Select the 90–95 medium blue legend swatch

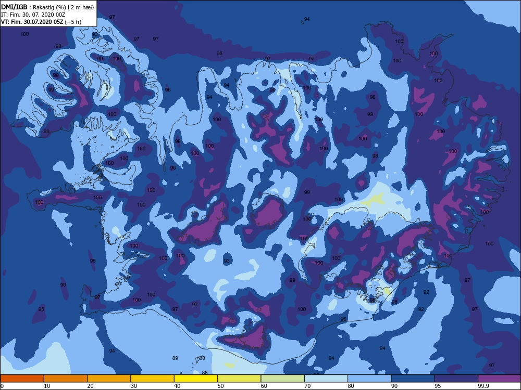click(x=413, y=379)
